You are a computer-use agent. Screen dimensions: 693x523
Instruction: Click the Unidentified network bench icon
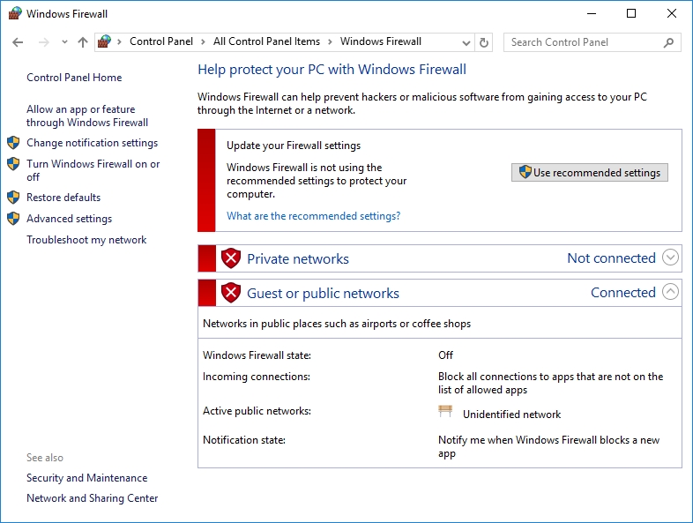tap(445, 411)
